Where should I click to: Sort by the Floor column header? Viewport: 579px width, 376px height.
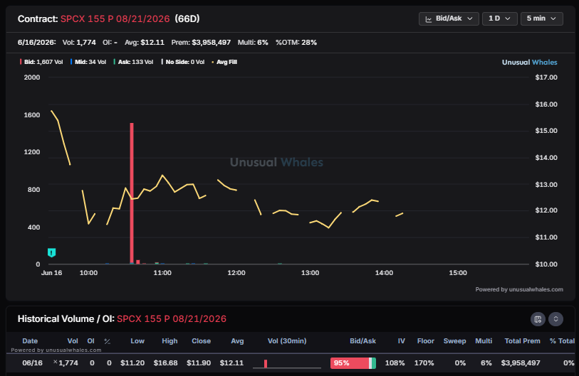pos(426,341)
